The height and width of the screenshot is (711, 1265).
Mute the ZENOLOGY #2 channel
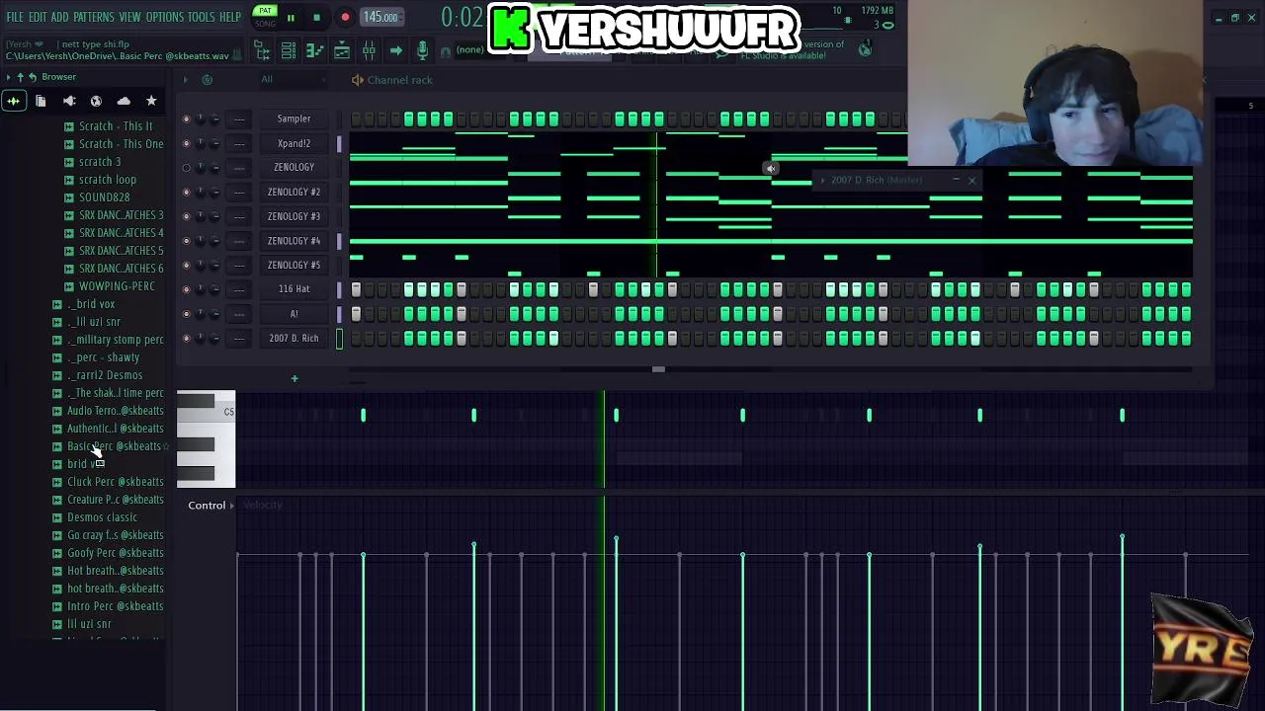pyautogui.click(x=186, y=192)
